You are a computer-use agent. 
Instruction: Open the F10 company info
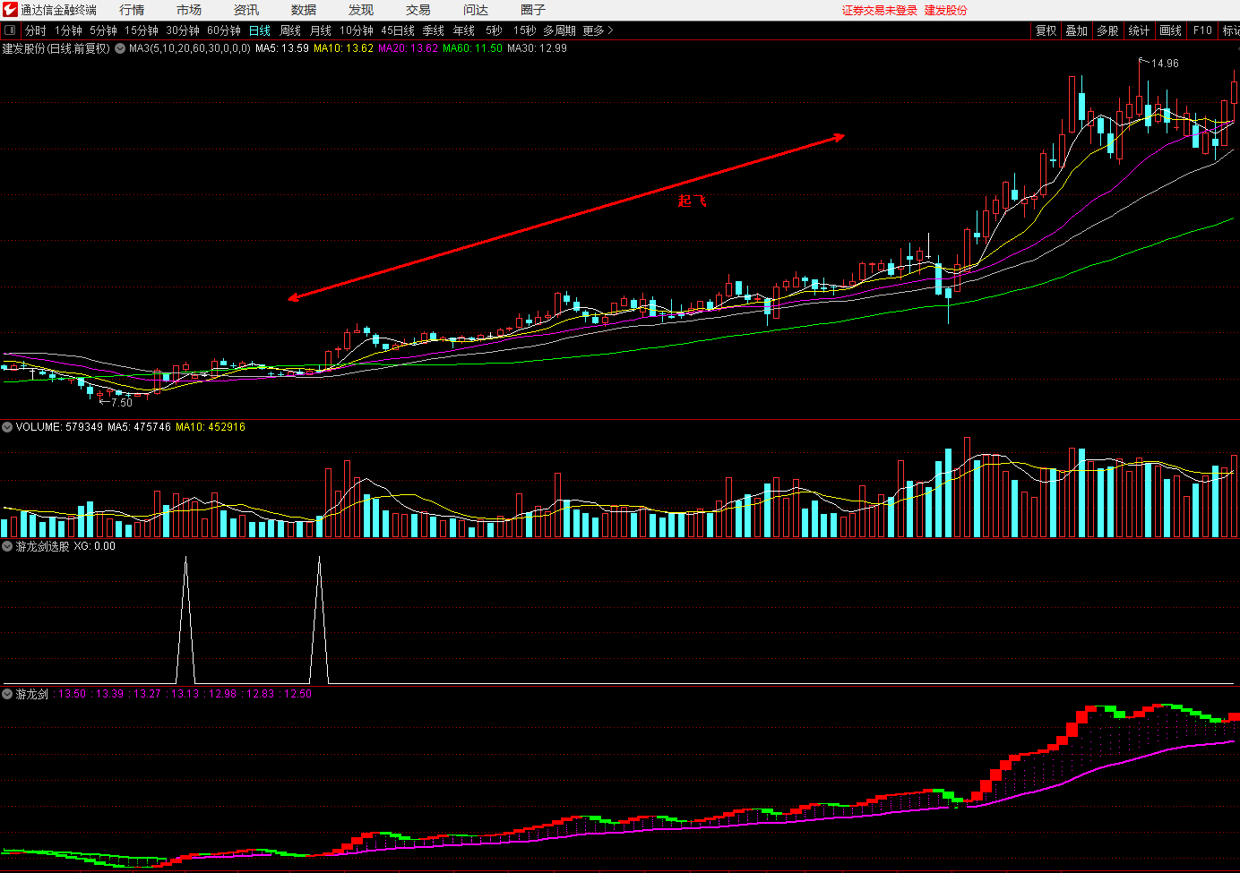pyautogui.click(x=1202, y=30)
